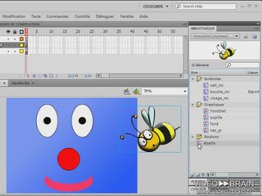
Task: Open the Contrôle menu
Action: click(x=82, y=16)
